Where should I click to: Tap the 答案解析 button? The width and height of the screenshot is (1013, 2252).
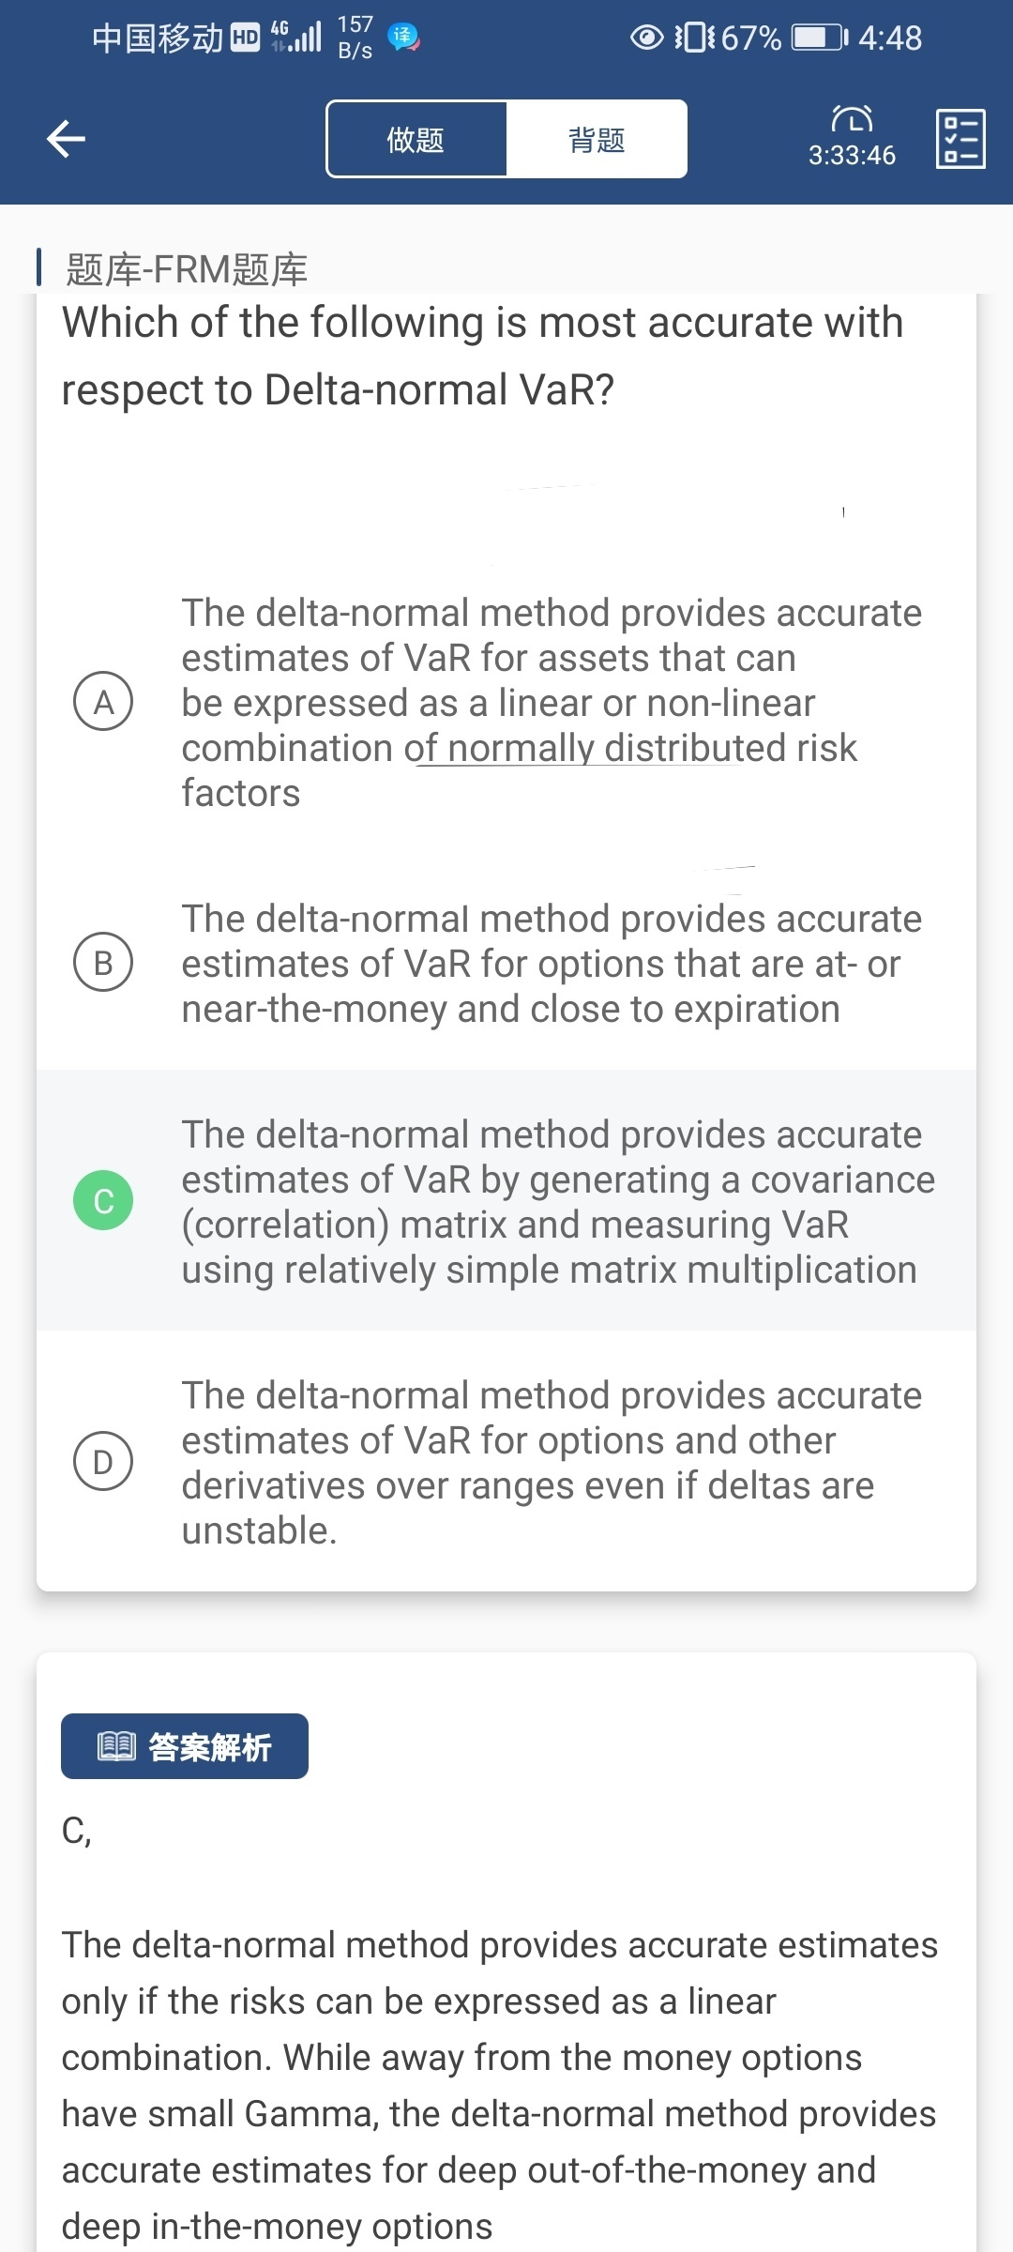[185, 1746]
